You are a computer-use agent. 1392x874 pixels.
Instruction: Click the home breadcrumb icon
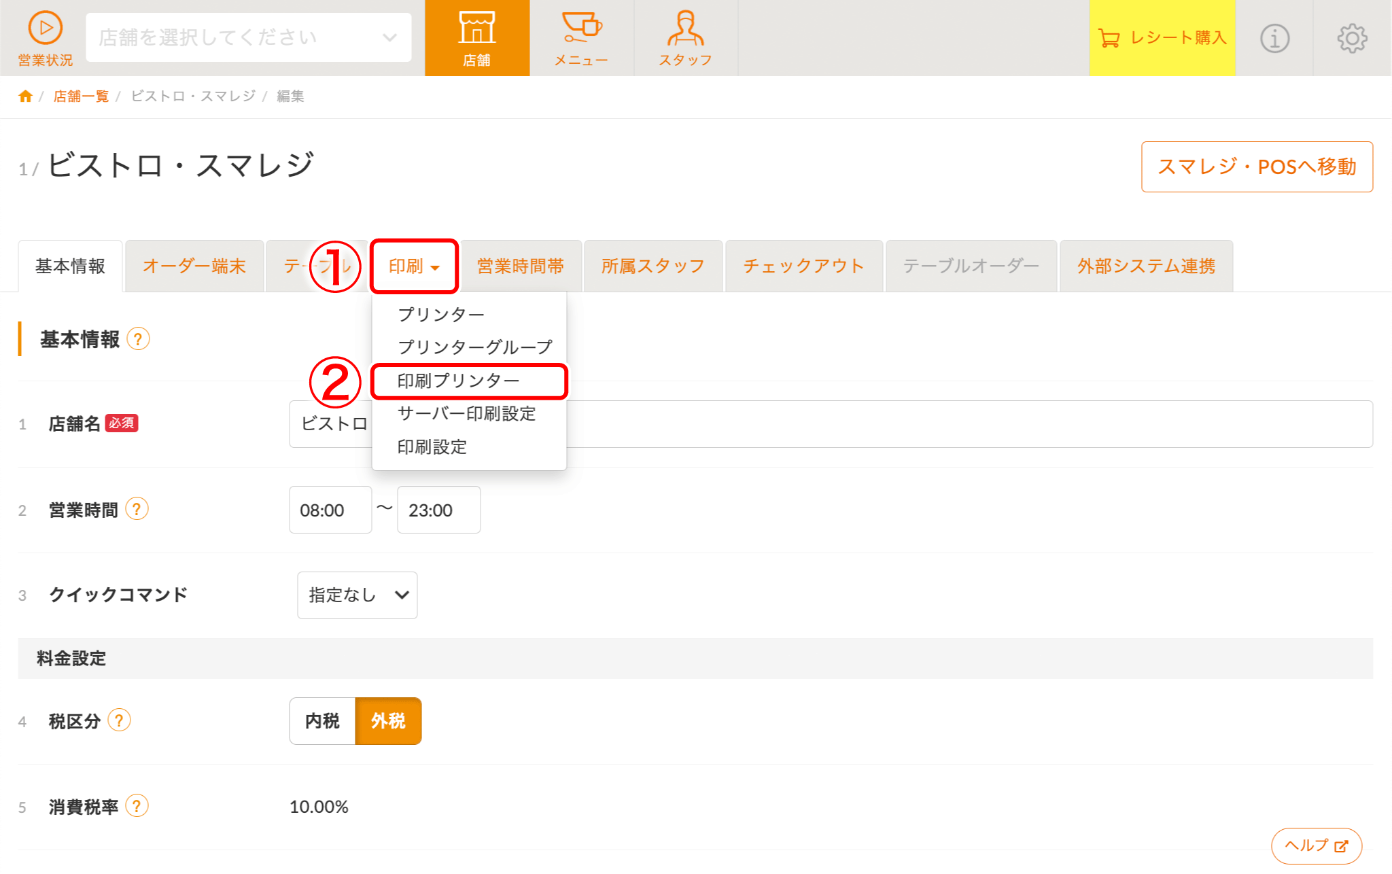(x=25, y=96)
